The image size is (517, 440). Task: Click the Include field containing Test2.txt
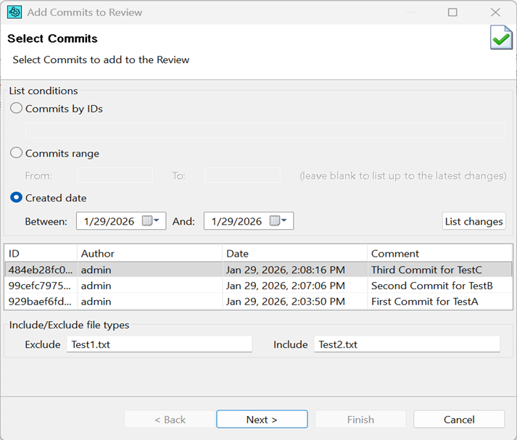(408, 344)
